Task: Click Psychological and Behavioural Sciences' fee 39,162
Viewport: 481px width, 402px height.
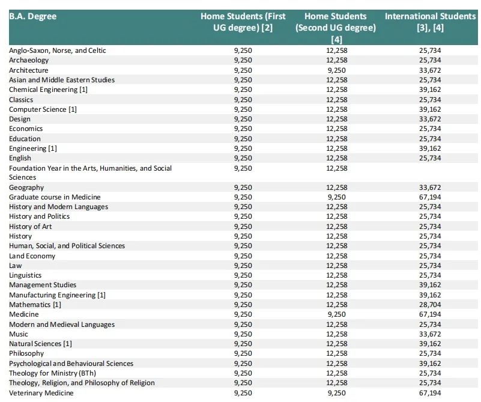Action: [430, 364]
